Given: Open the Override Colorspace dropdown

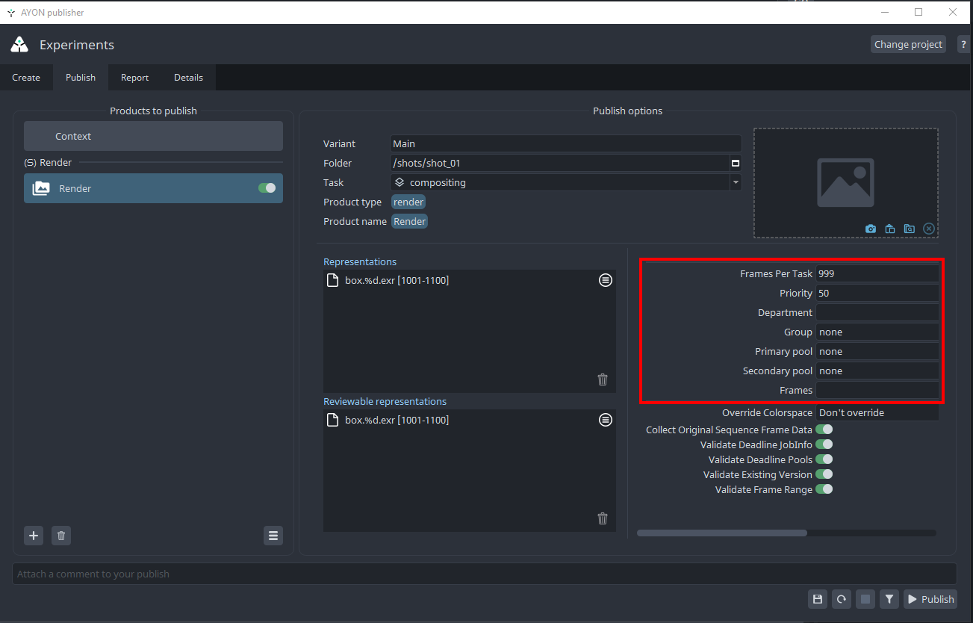Looking at the screenshot, I should (877, 412).
